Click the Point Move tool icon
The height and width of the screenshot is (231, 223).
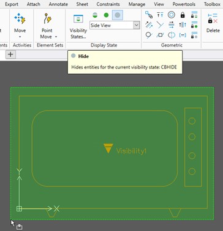point(47,18)
